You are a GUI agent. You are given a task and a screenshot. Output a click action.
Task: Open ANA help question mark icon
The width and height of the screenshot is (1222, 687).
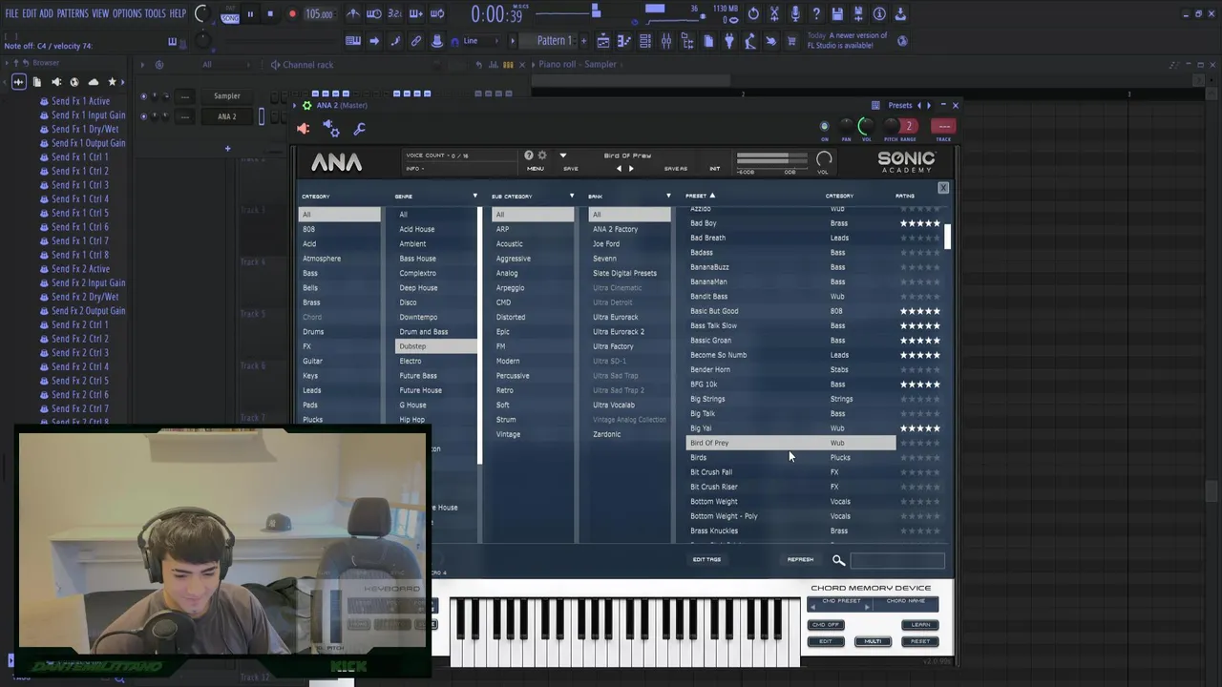pos(528,156)
